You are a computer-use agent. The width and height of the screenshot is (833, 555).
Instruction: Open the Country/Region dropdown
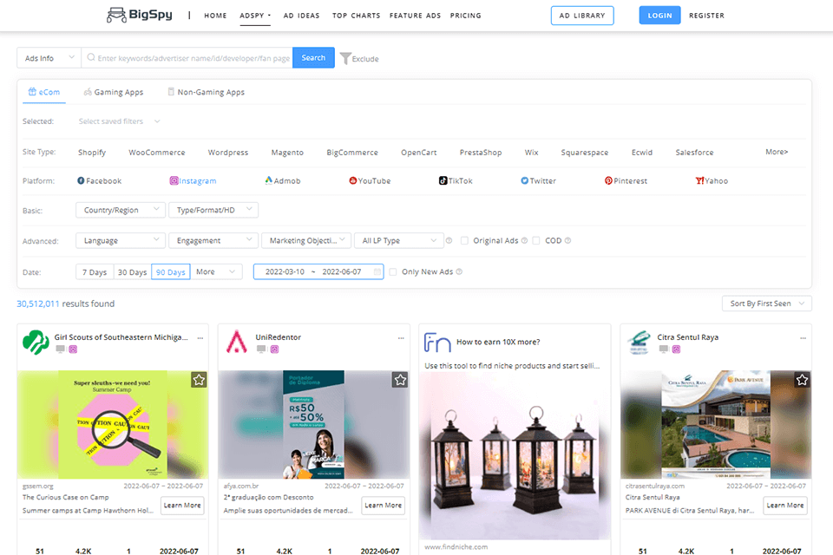point(121,210)
